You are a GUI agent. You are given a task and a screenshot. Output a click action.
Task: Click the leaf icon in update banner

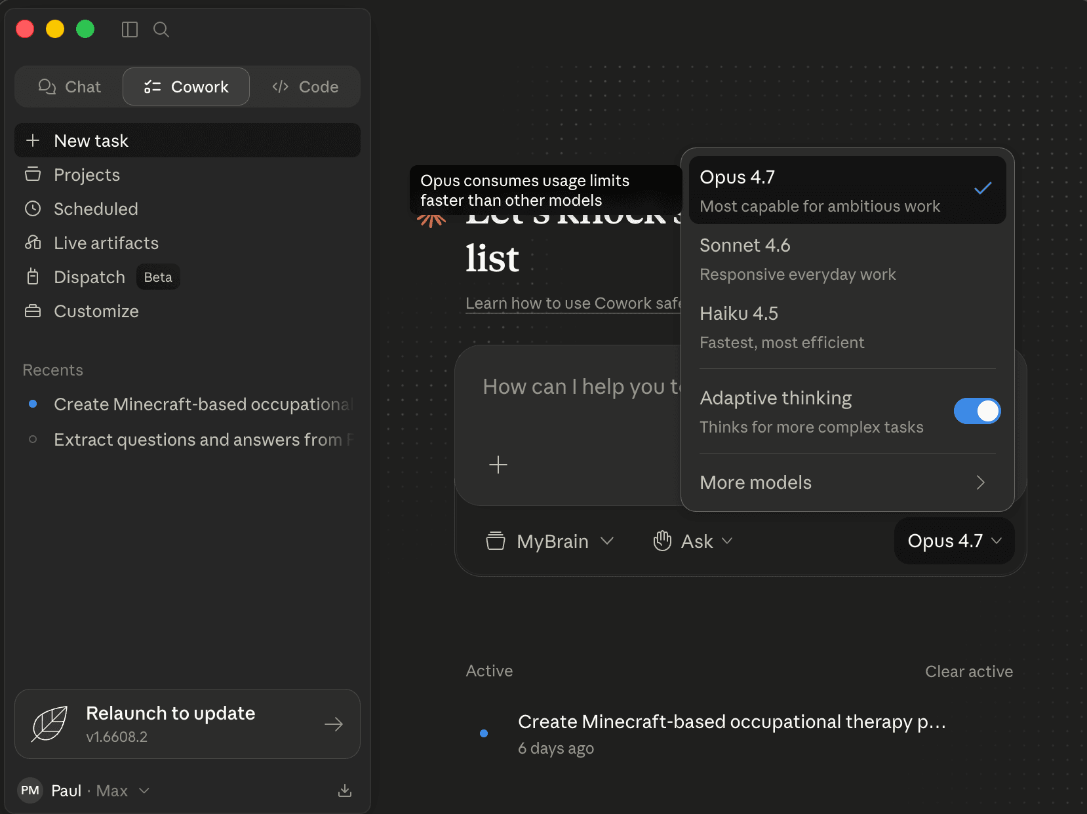(50, 724)
